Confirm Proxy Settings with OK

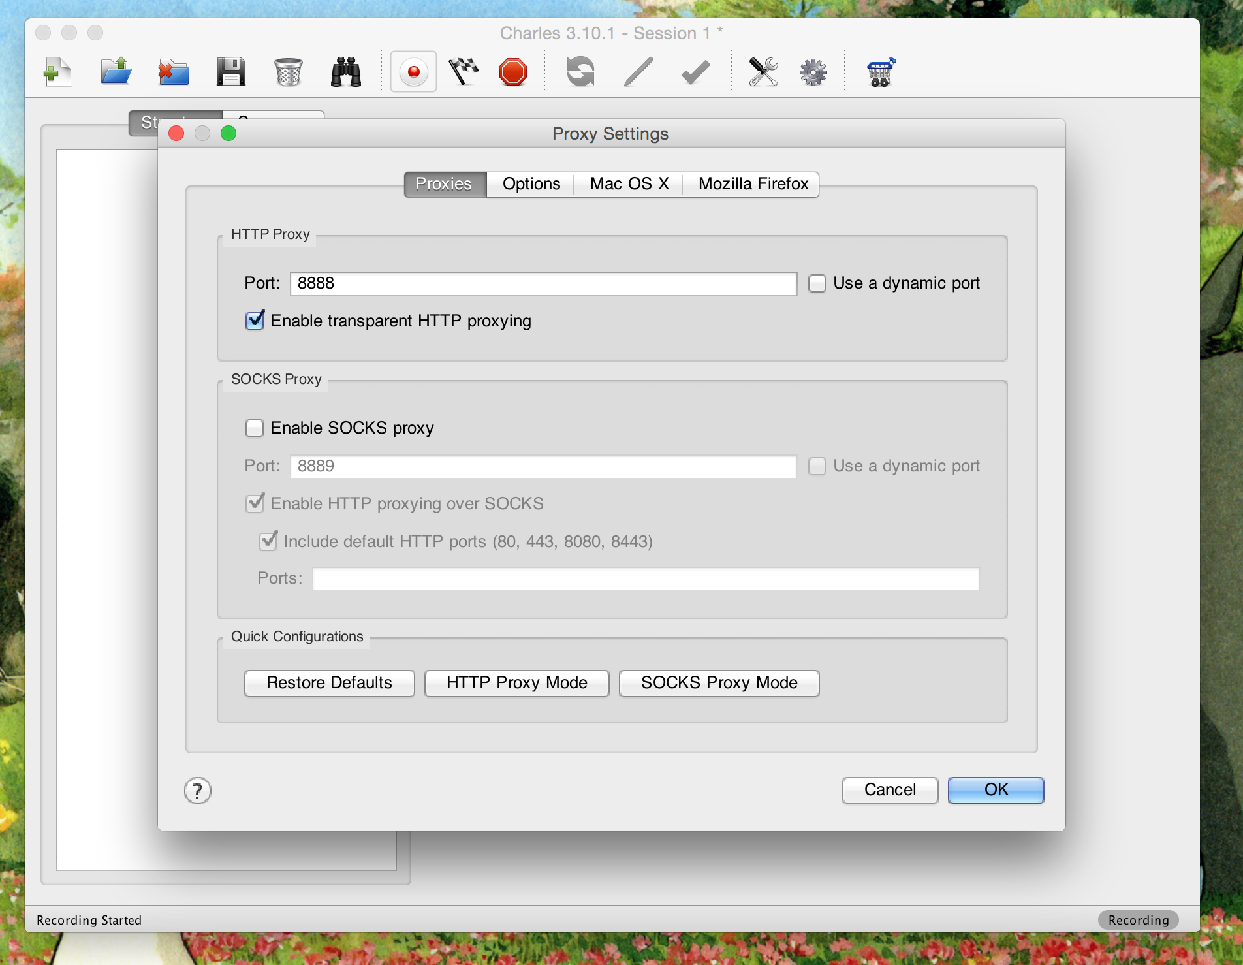tap(996, 790)
